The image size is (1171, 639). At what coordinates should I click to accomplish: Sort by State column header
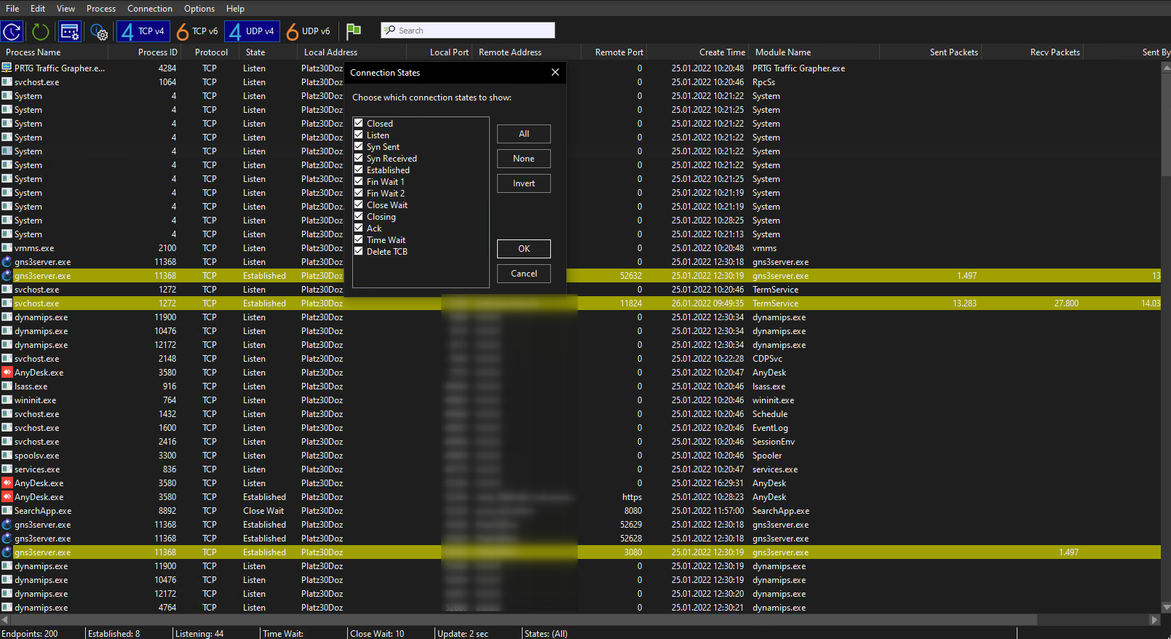[x=269, y=52]
